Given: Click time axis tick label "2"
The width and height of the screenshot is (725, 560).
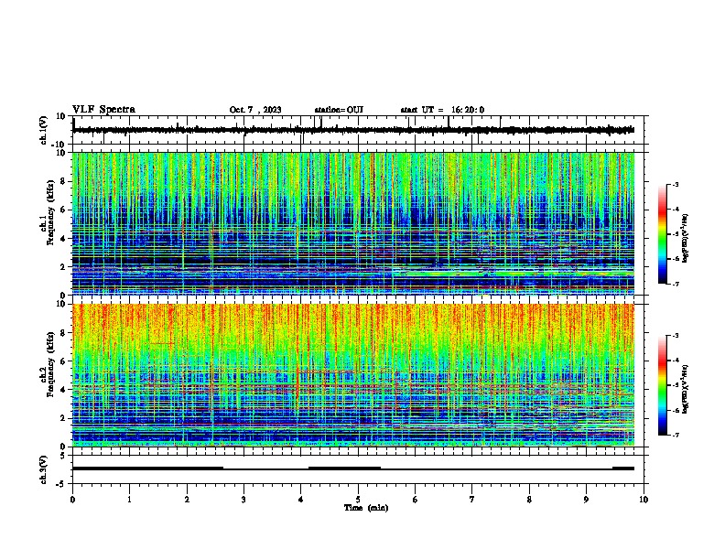Looking at the screenshot, I should coord(187,500).
